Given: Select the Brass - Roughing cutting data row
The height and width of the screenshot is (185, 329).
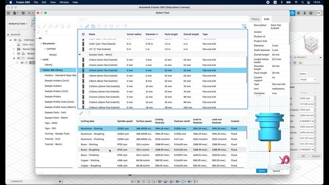Looking at the screenshot, I should [x=162, y=150].
